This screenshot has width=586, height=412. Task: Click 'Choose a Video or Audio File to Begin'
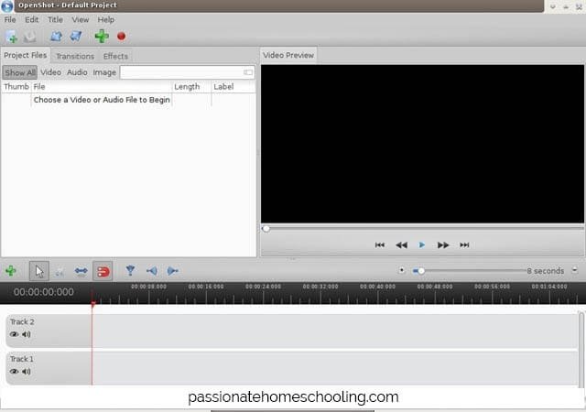[x=102, y=100]
